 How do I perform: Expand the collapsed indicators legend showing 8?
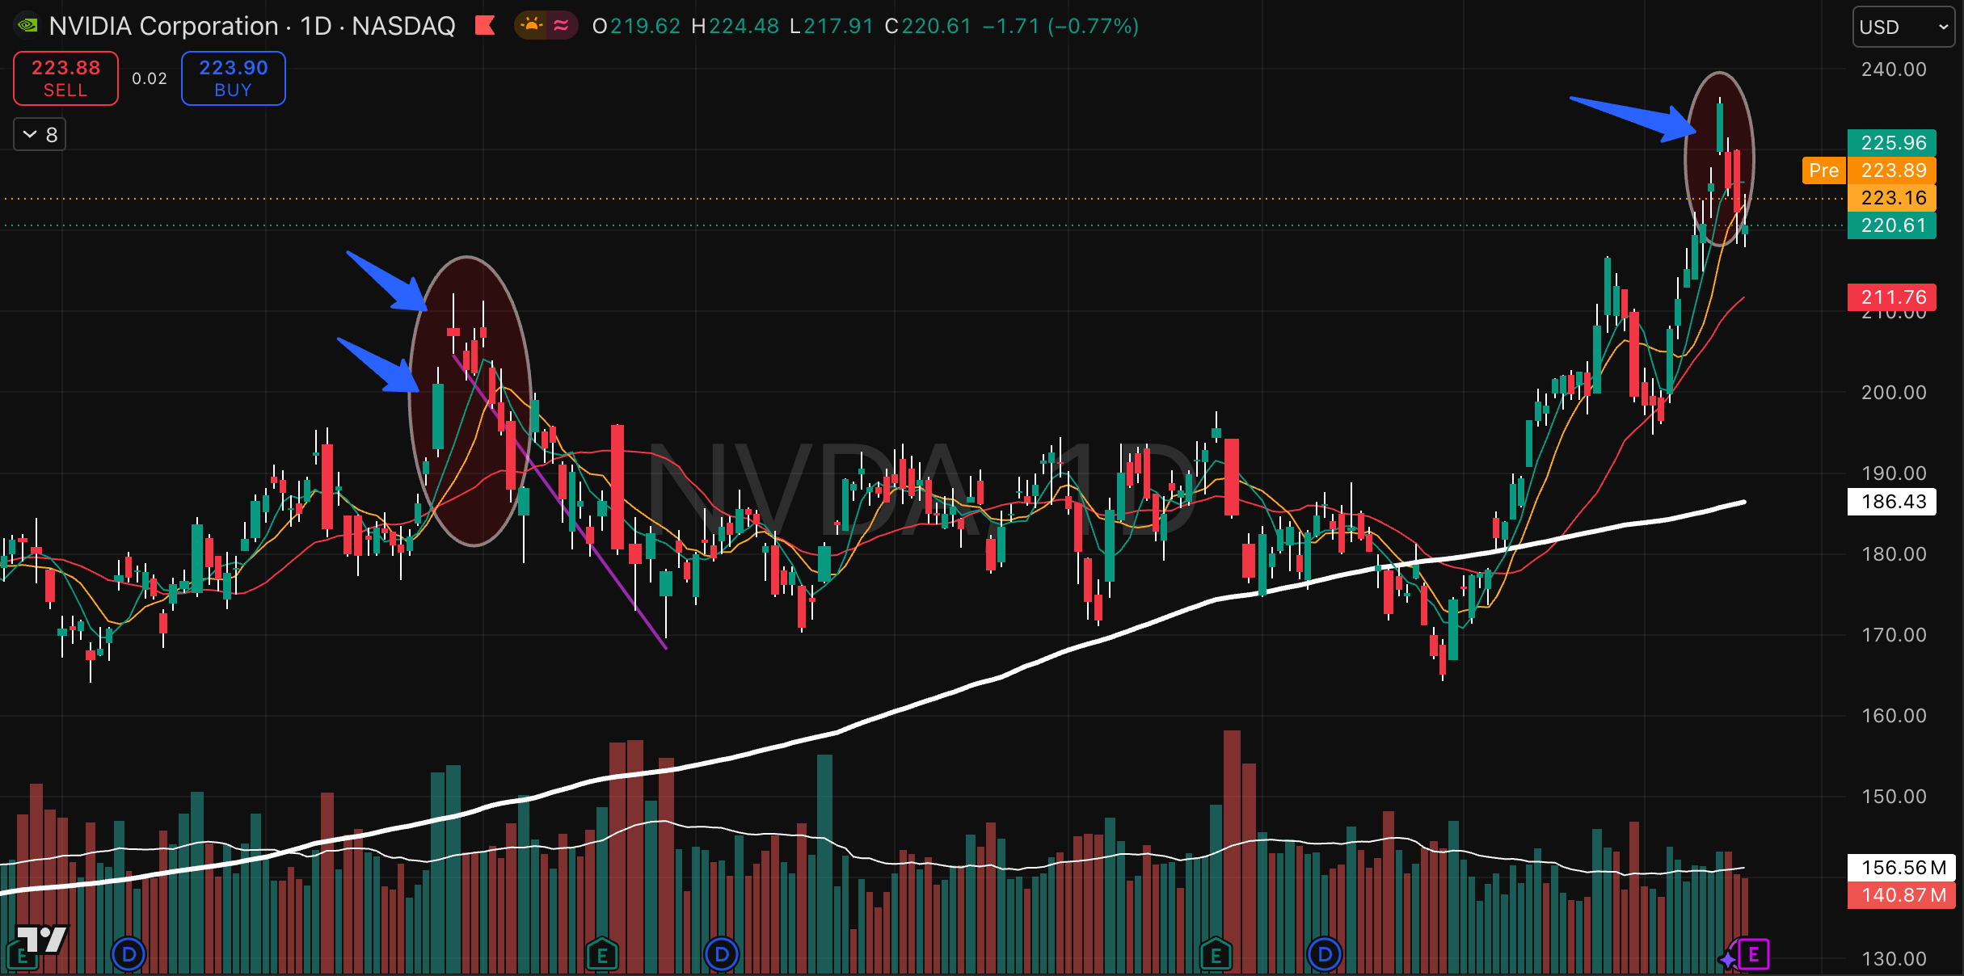pyautogui.click(x=40, y=134)
